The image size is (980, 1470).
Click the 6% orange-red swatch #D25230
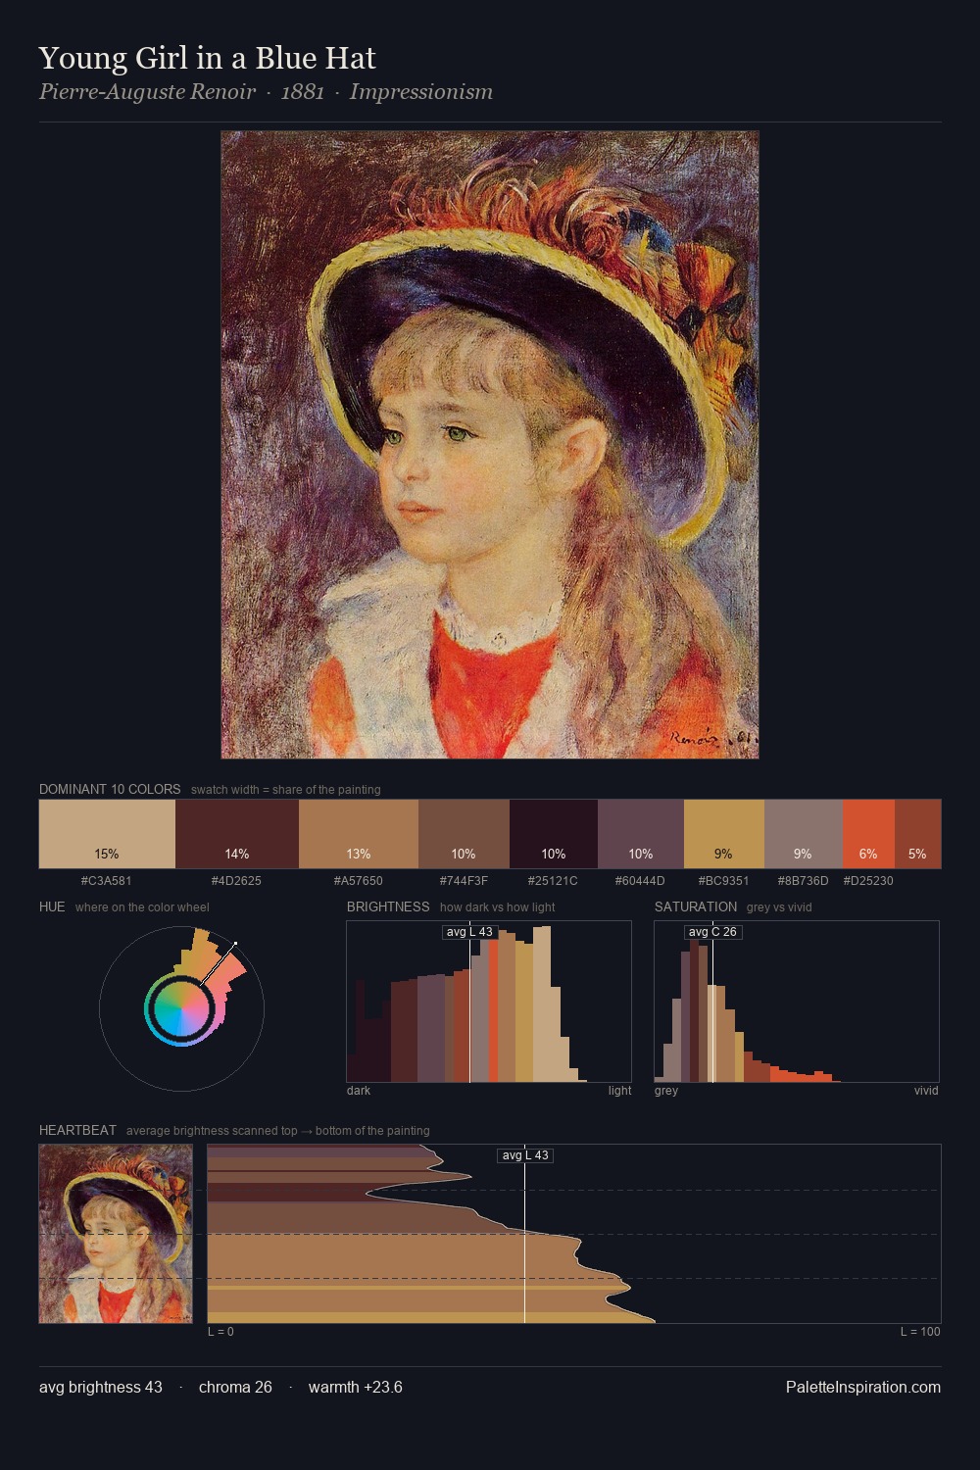click(x=868, y=834)
